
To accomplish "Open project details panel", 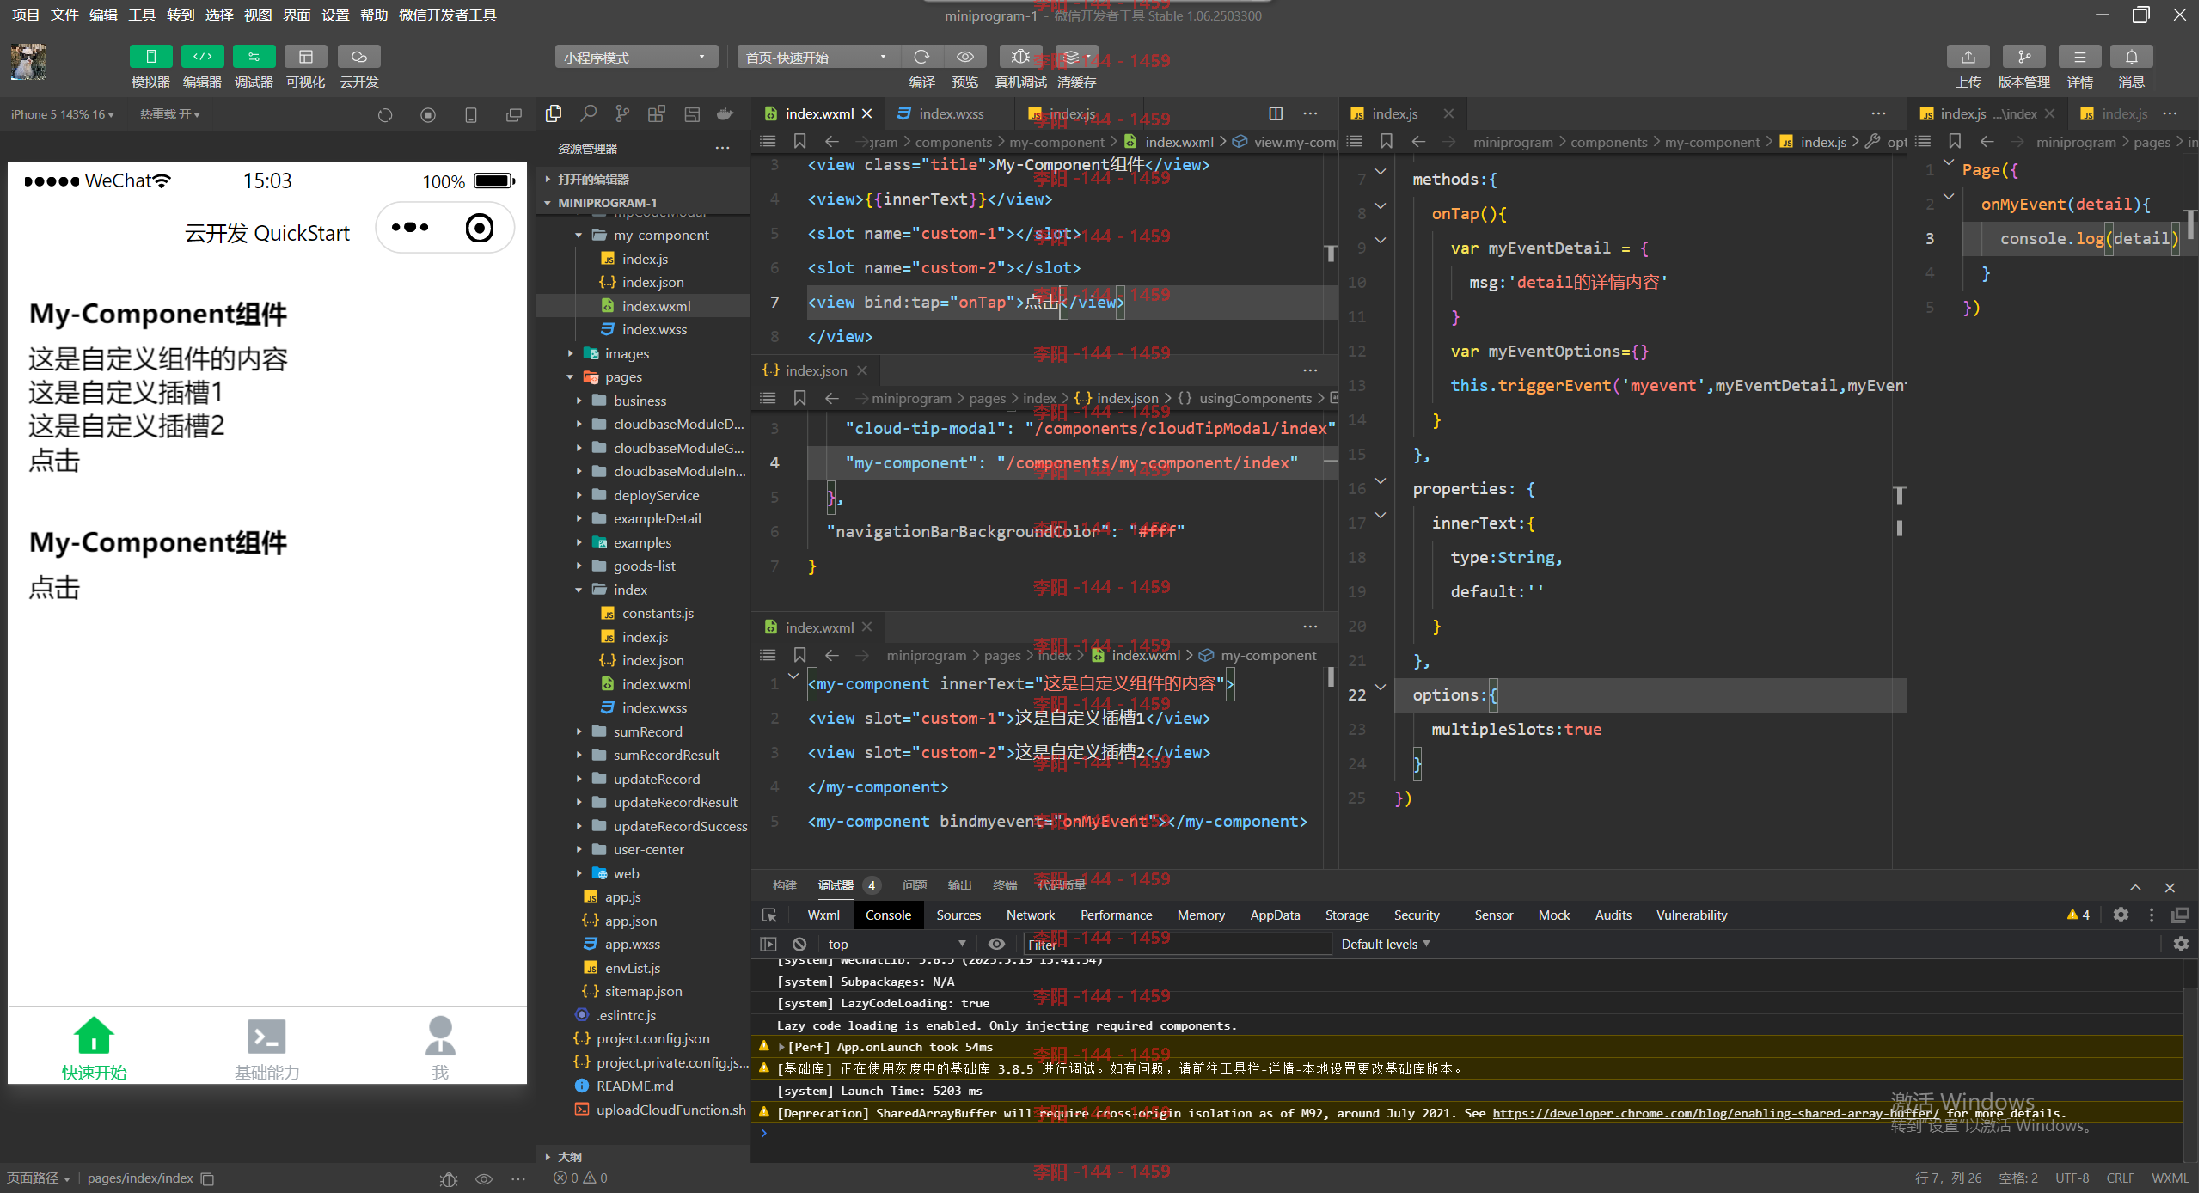I will [2079, 57].
